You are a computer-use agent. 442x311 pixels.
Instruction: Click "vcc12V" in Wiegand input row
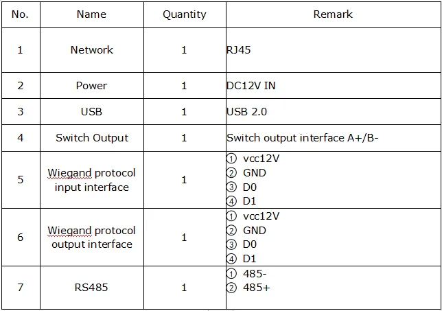(261, 158)
